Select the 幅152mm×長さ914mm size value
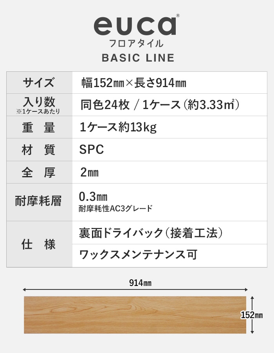Image resolution: width=274 pixels, height=353 pixels. click(133, 83)
